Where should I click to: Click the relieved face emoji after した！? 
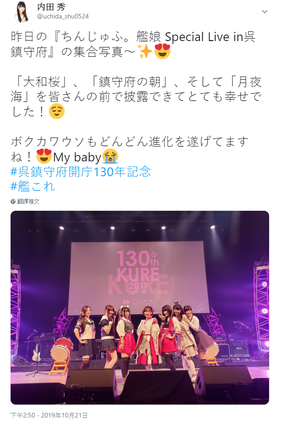click(x=57, y=112)
